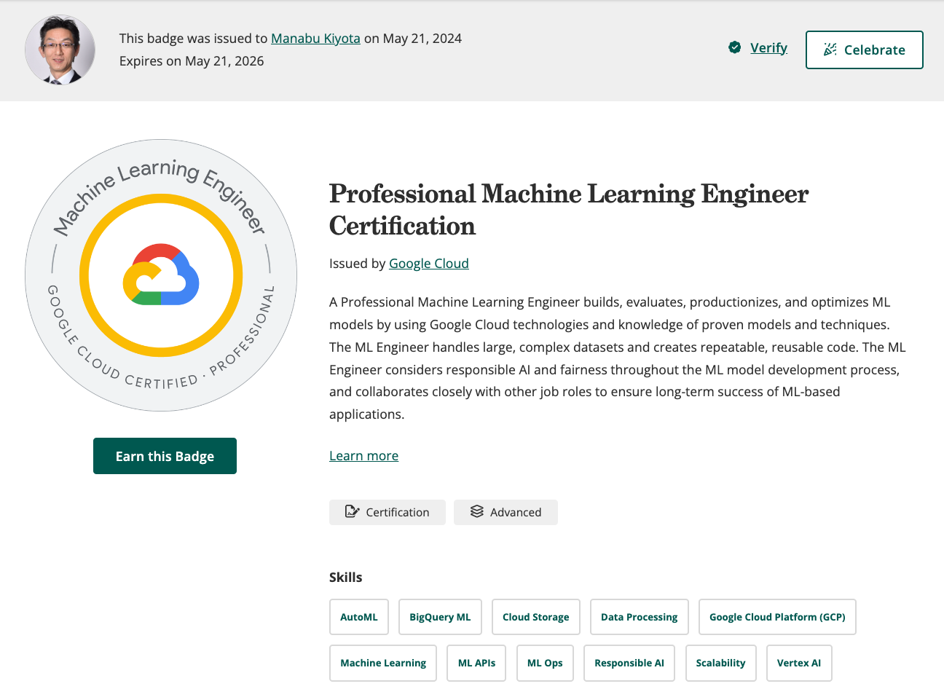
Task: Select the BigQuery ML skill tag
Action: click(x=440, y=616)
